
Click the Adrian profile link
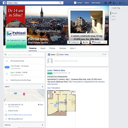pos(79,3)
